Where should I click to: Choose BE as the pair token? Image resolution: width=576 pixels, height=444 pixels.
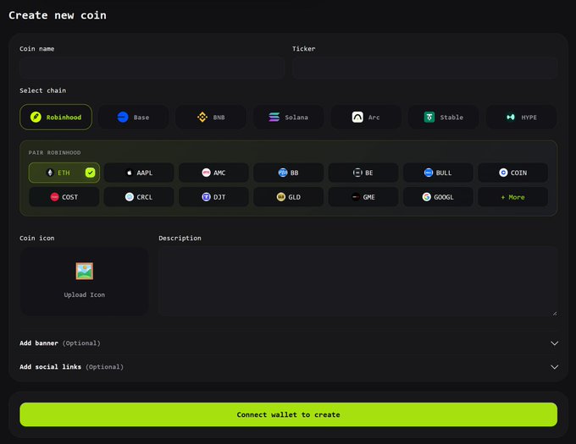363,173
